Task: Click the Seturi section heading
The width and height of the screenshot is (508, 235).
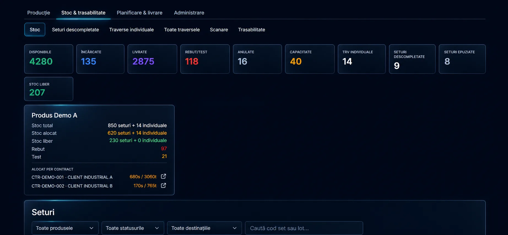Action: pyautogui.click(x=43, y=212)
